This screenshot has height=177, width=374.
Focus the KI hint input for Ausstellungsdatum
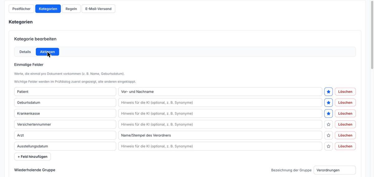220,146
